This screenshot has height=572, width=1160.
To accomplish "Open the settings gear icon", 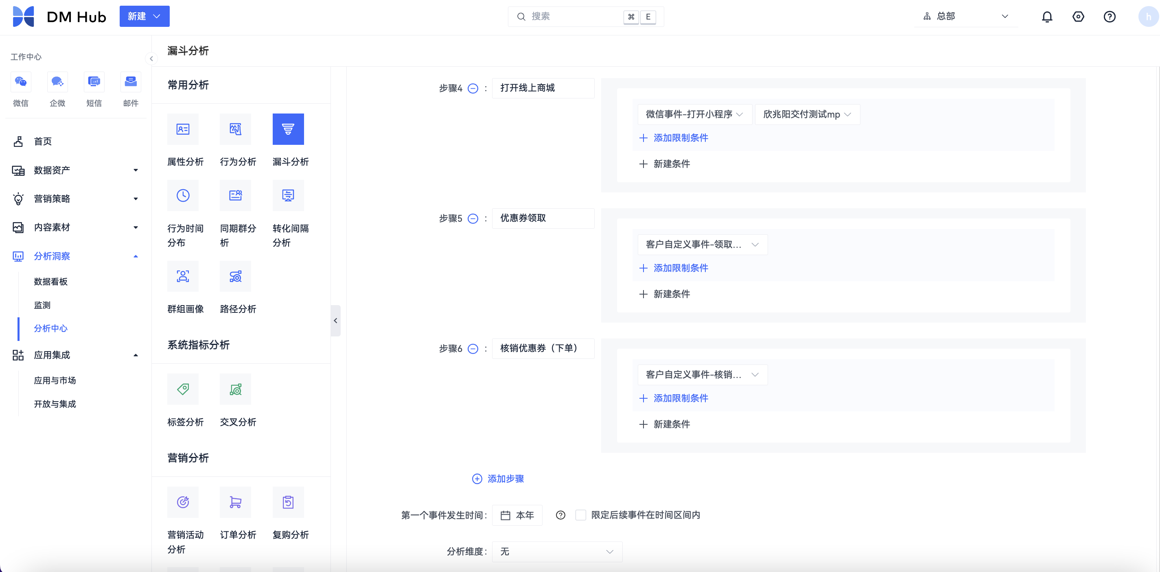I will 1078,17.
